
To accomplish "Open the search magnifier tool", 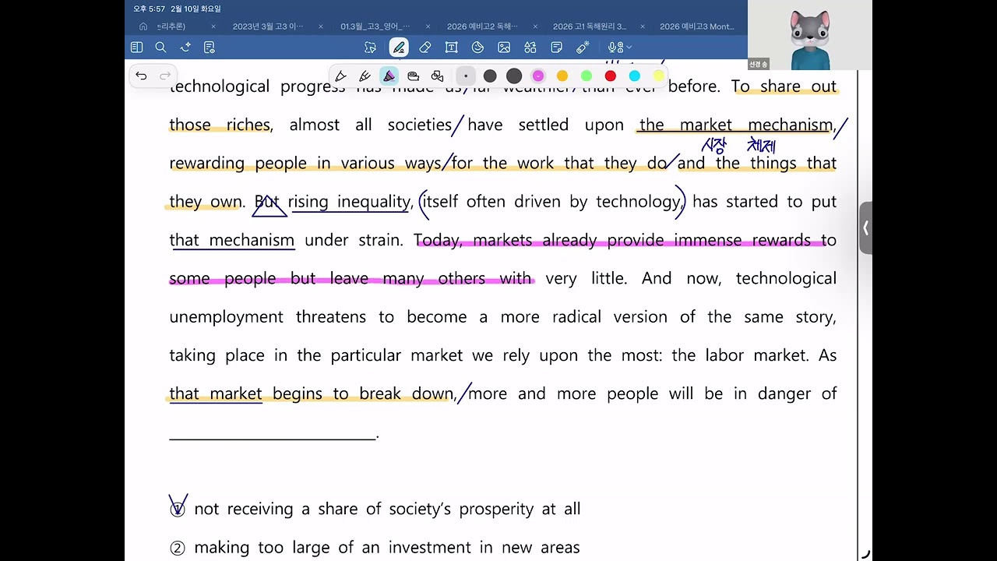I will pos(160,48).
